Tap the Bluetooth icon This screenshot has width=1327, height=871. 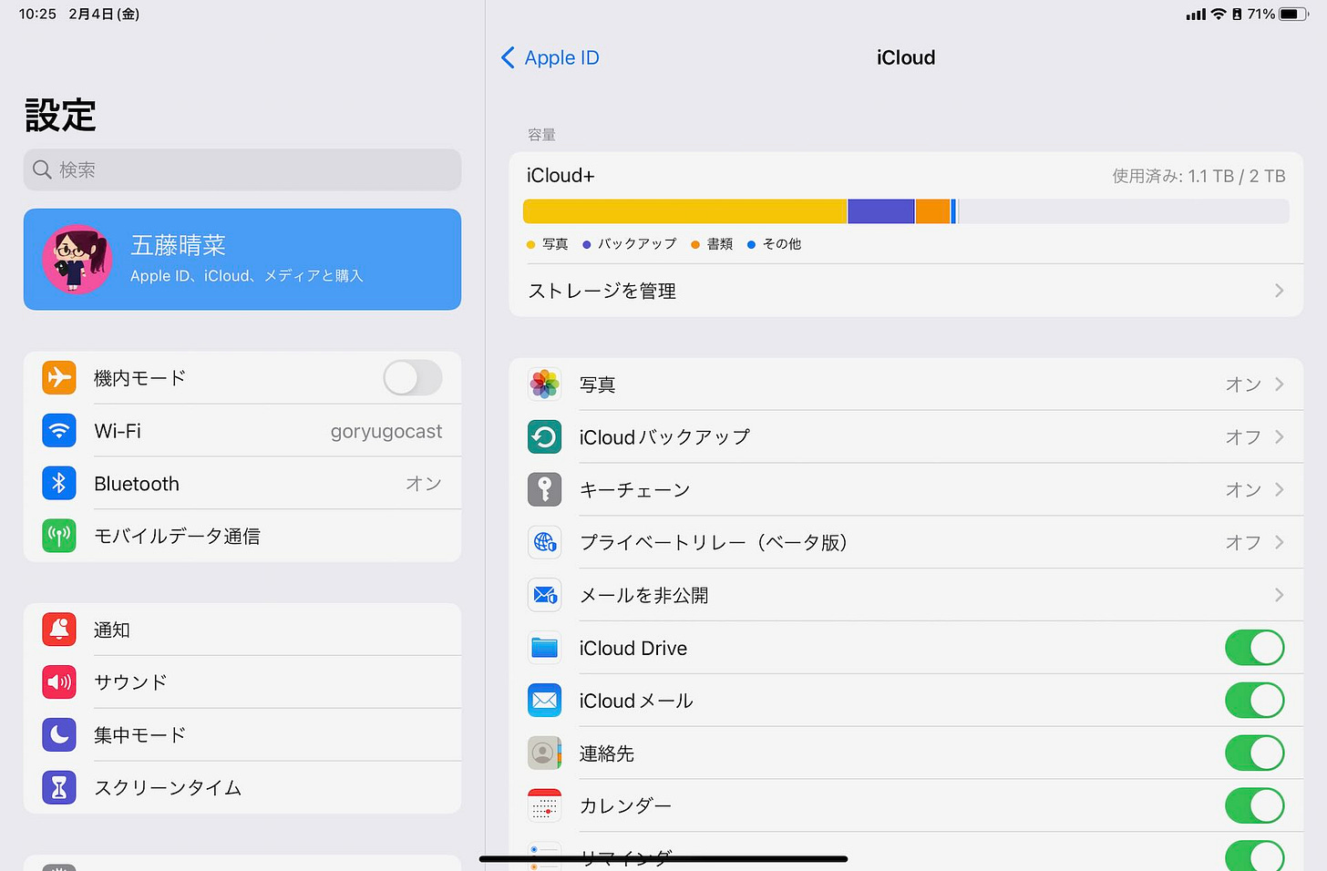click(59, 483)
